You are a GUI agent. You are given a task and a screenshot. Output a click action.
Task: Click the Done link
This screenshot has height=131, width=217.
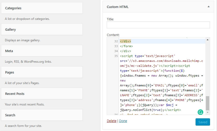click(x=123, y=121)
